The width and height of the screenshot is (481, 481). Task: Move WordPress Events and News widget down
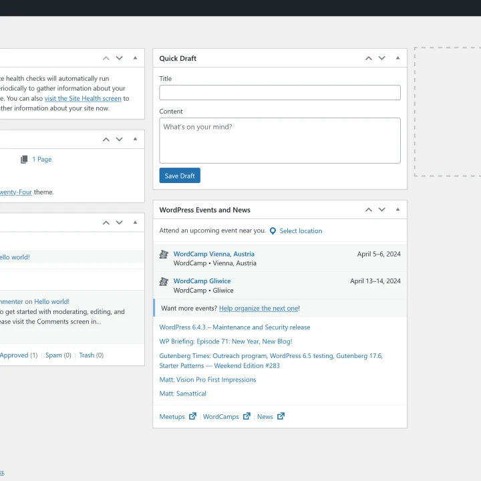[381, 210]
